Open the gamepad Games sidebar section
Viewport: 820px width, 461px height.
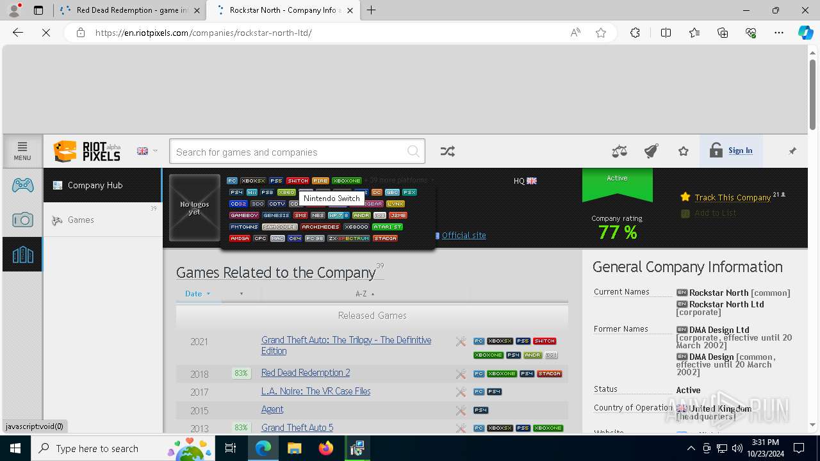coord(23,186)
